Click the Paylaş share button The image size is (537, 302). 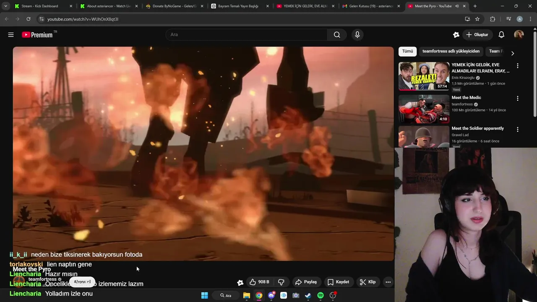pyautogui.click(x=306, y=282)
